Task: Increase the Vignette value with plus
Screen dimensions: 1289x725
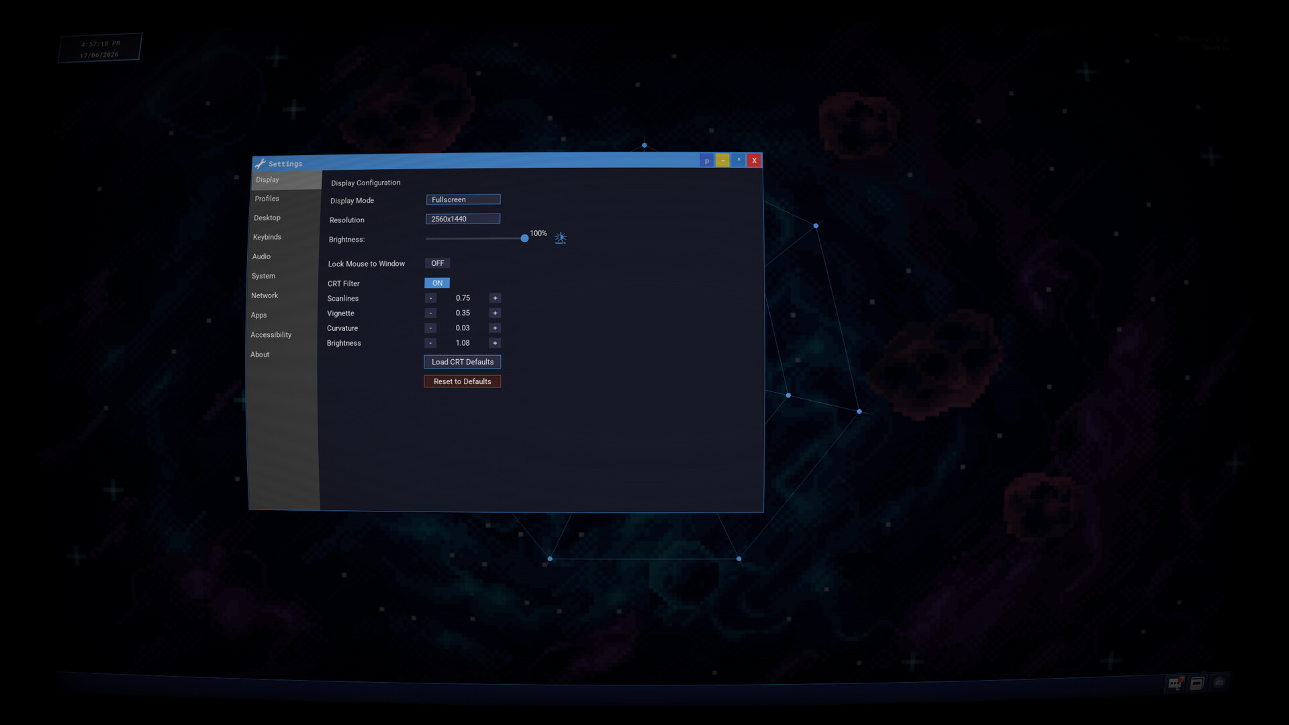Action: pos(495,313)
